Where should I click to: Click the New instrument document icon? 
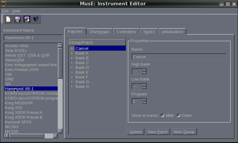pyautogui.click(x=8, y=19)
